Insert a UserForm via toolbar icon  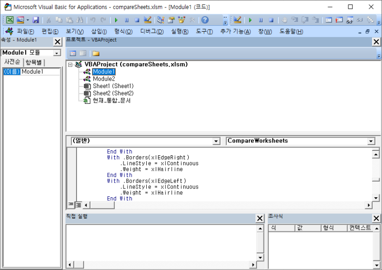point(20,20)
